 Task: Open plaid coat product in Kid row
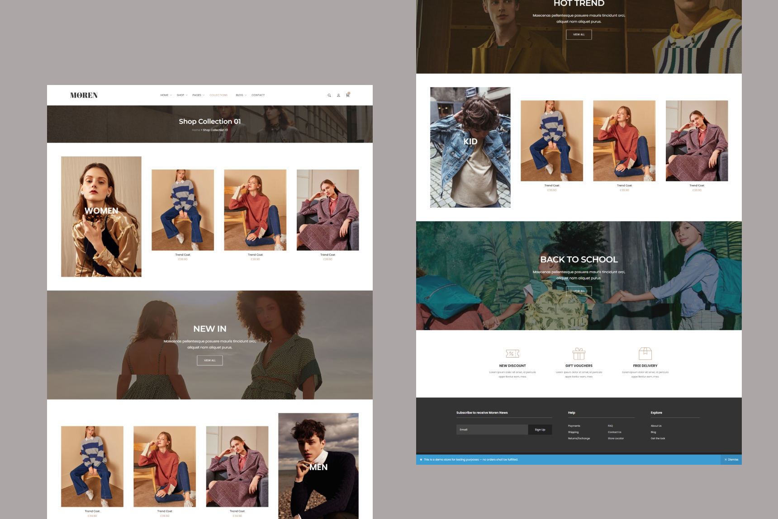coord(697,141)
